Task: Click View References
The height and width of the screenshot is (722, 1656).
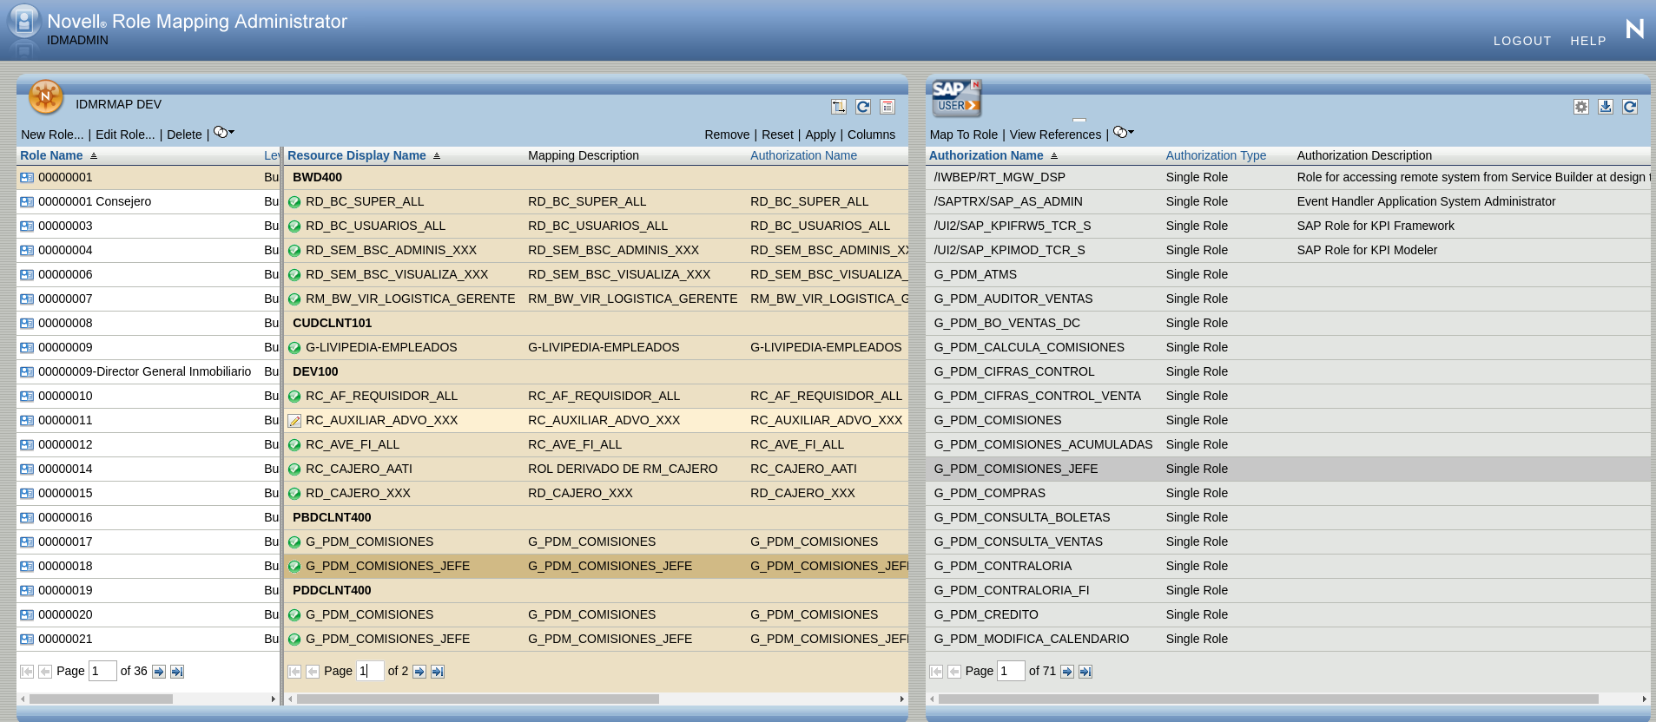Action: [1055, 135]
